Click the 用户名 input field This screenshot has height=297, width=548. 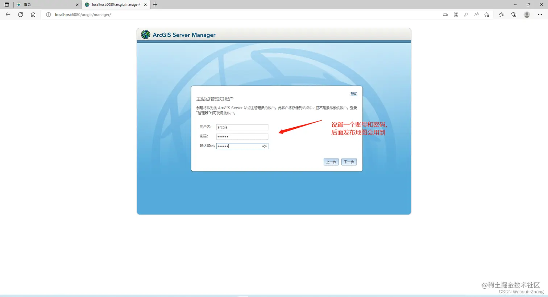242,127
